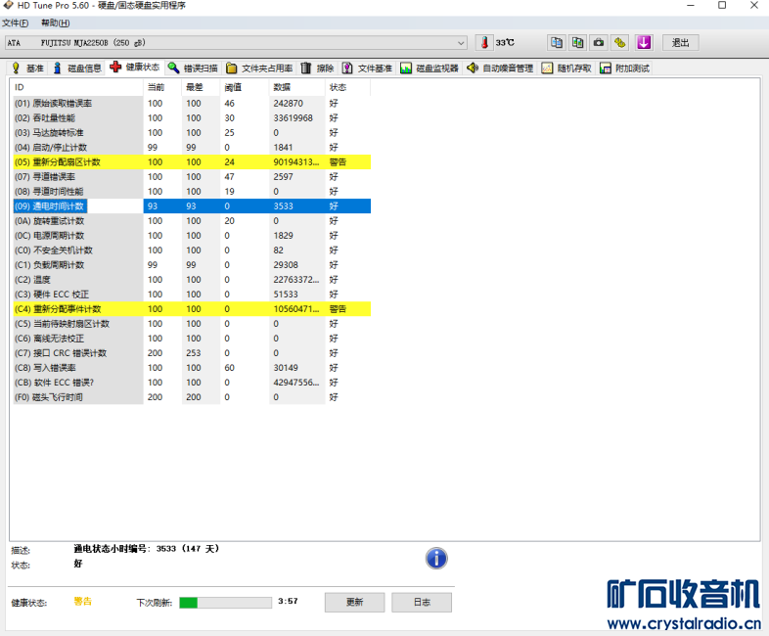The image size is (769, 636).
Task: Click the temperature thermometer icon
Action: click(484, 43)
